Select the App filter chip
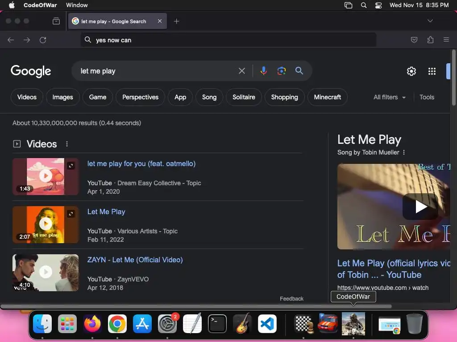 (180, 97)
